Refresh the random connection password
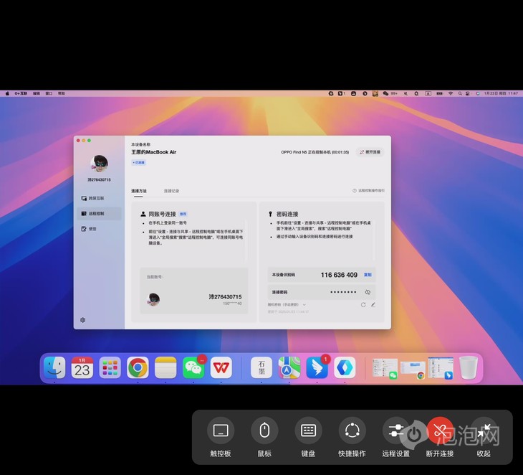 [363, 305]
